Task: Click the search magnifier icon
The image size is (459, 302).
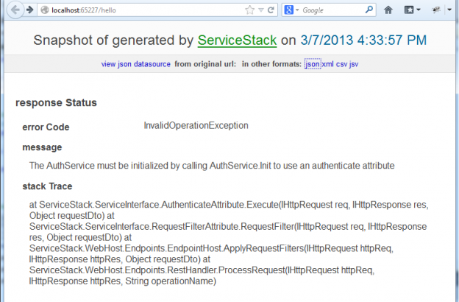Action: tap(372, 10)
